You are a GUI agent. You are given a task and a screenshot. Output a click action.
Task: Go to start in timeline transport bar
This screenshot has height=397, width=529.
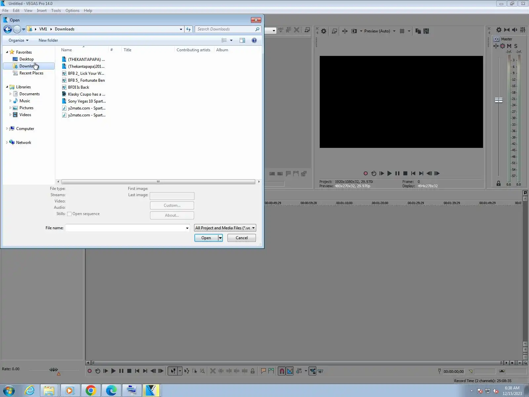click(x=137, y=371)
